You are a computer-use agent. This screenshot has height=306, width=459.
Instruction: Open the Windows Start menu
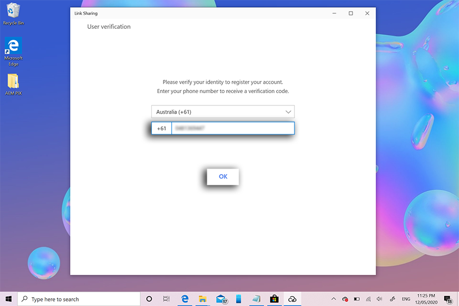[8, 299]
